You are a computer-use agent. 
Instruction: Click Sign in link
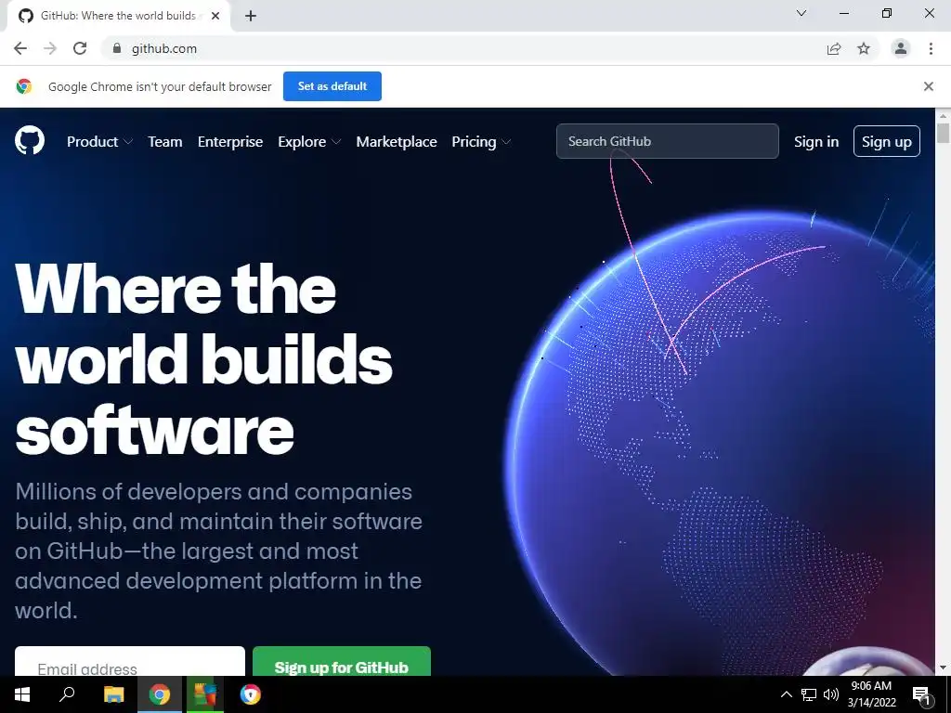coord(816,141)
